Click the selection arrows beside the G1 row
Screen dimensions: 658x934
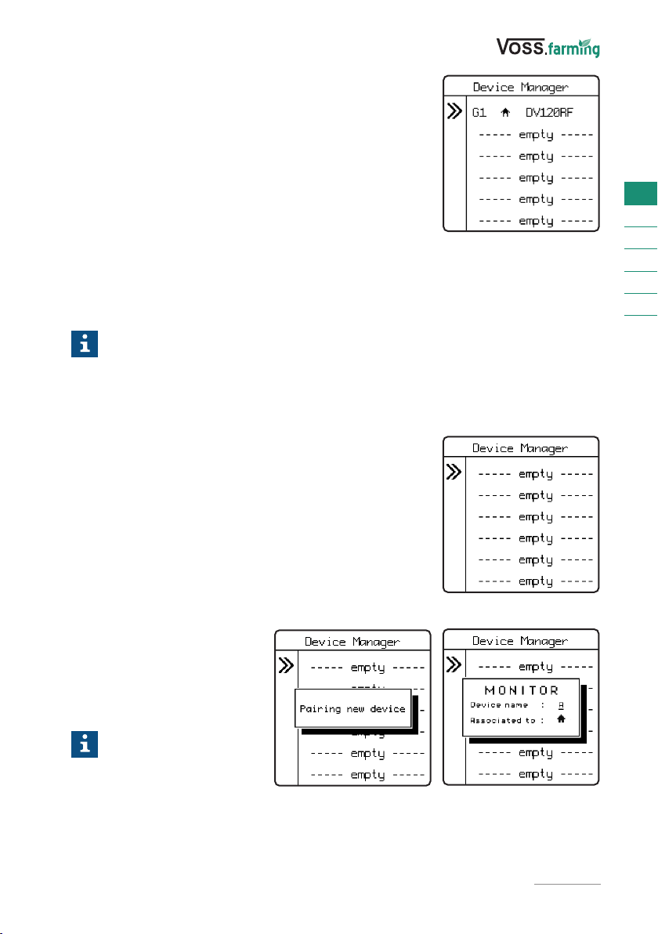[x=454, y=111]
